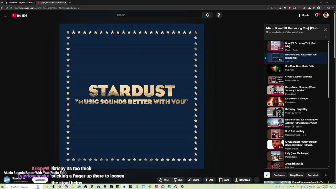Open the YouTube guide hamburger menu
Screen dimensions: 336x189
pos(6,15)
